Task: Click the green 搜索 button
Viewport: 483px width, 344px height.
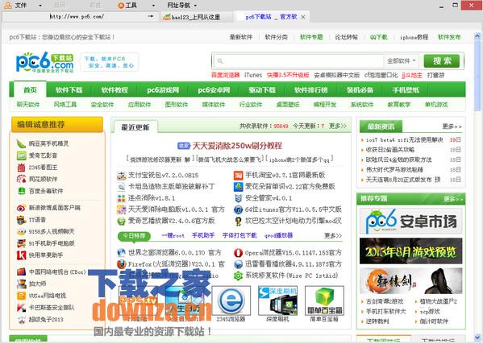Action: (442, 61)
